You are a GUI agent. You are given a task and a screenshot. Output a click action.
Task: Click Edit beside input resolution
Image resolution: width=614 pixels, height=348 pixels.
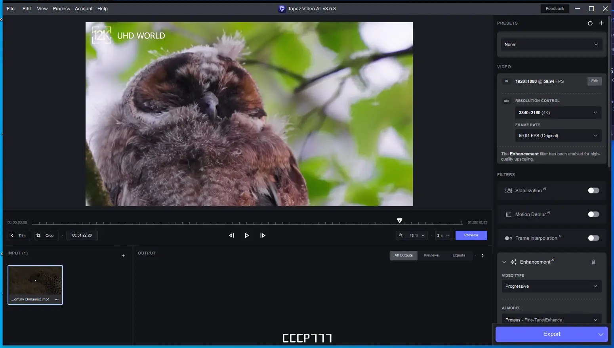point(595,81)
